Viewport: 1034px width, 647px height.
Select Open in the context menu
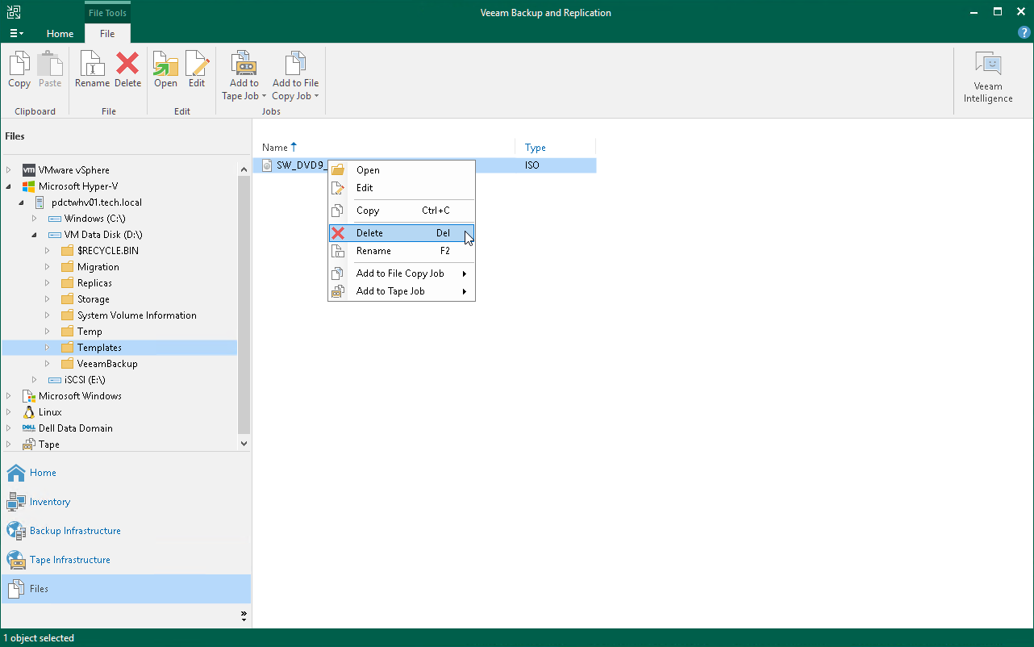(402, 170)
